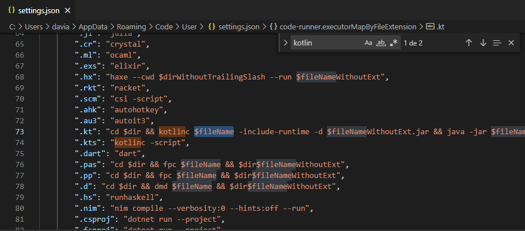Image resolution: width=525 pixels, height=231 pixels.
Task: Open the Code breadcrumb folder
Action: (x=164, y=27)
